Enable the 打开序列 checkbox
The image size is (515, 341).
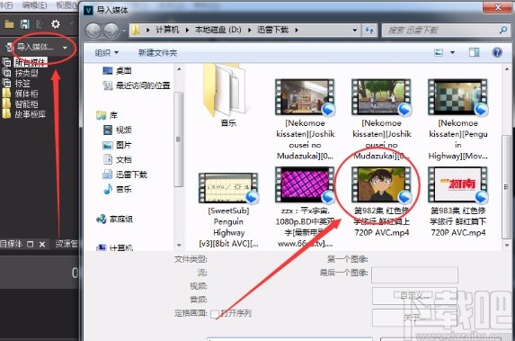(215, 314)
